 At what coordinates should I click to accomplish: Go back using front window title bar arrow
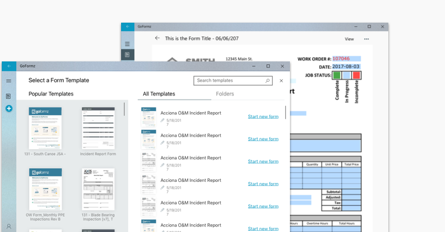(x=9, y=66)
